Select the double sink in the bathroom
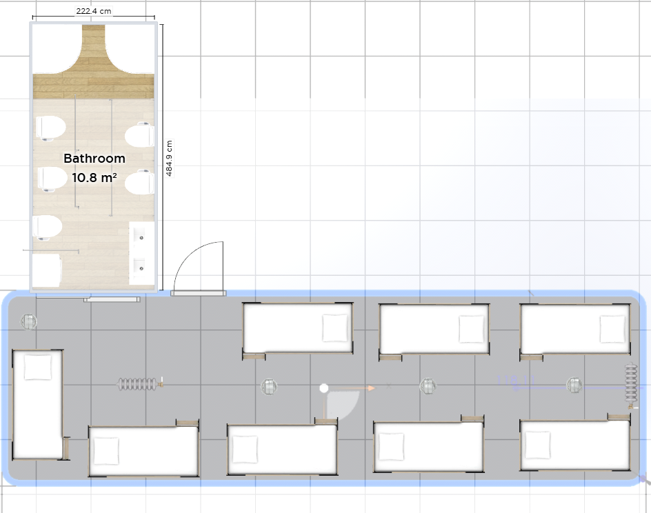The image size is (651, 513). [142, 252]
